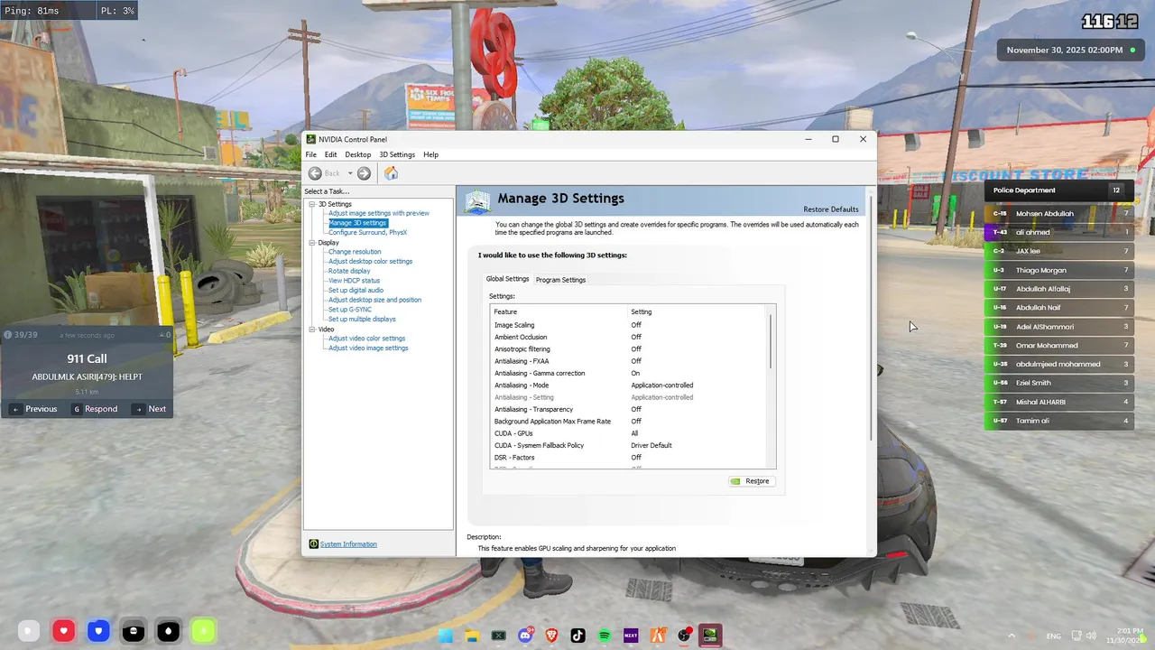Image resolution: width=1155 pixels, height=650 pixels.
Task: Open Brave browser from the taskbar
Action: click(551, 636)
